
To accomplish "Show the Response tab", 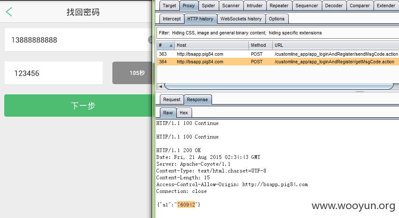I will [x=198, y=100].
